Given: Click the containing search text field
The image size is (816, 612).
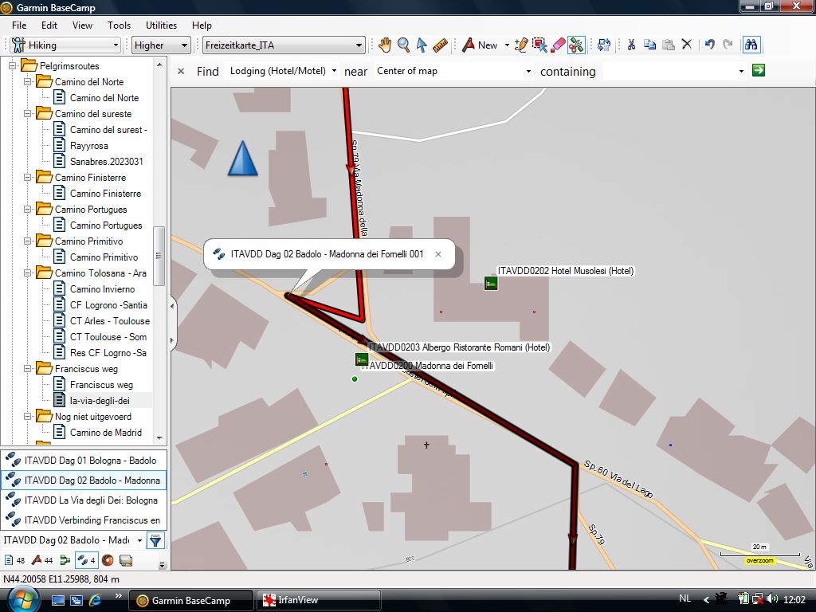Looking at the screenshot, I should (669, 71).
